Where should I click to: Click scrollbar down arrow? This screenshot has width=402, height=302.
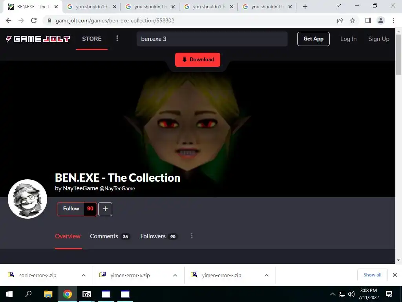[x=399, y=260]
